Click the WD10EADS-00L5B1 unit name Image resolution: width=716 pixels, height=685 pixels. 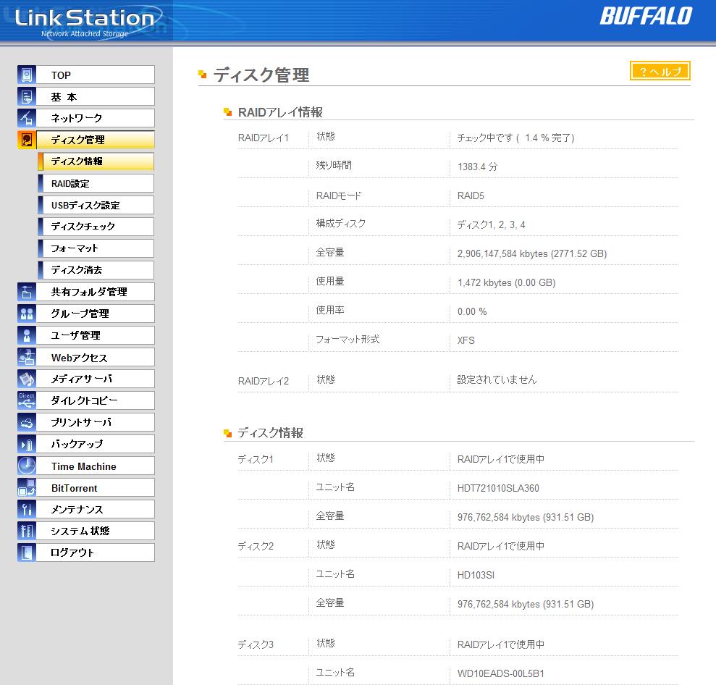pyautogui.click(x=500, y=673)
